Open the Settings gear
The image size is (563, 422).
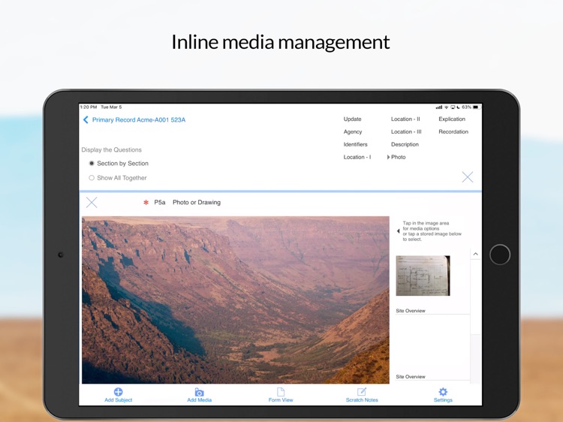click(x=443, y=392)
